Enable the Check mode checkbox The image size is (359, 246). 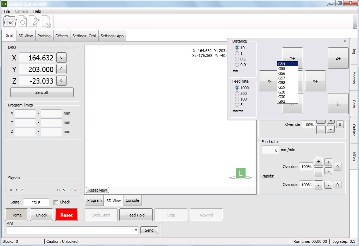point(56,202)
